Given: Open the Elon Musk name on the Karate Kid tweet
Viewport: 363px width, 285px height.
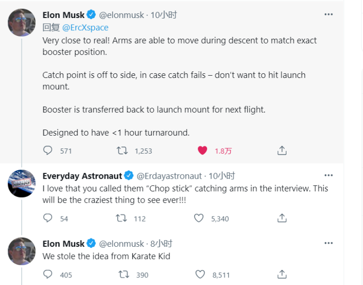Looking at the screenshot, I should point(63,243).
